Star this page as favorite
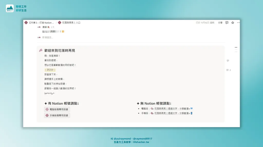 pyautogui.click(x=233, y=23)
